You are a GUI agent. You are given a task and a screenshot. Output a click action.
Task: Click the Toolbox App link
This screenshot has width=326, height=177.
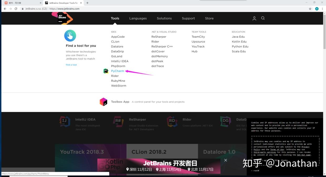(120, 102)
